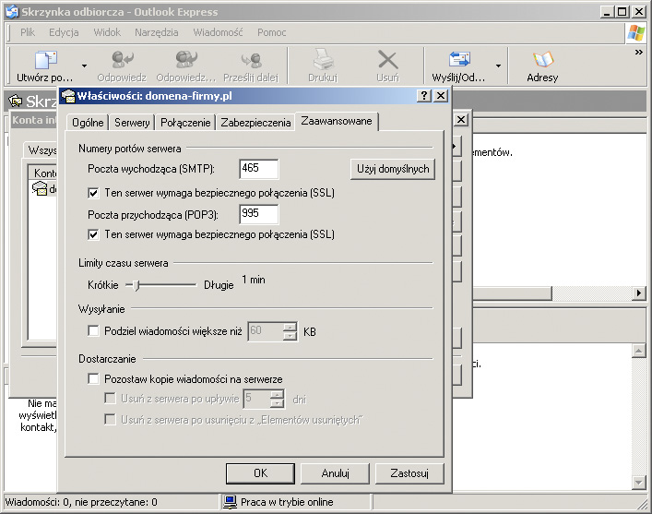This screenshot has width=652, height=514.
Task: Open the Widok menu
Action: pyautogui.click(x=107, y=32)
